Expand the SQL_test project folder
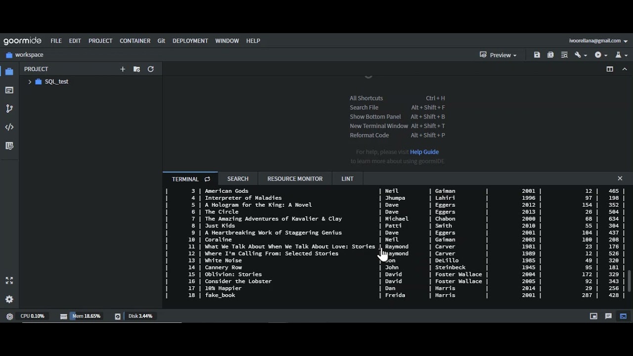The width and height of the screenshot is (633, 356). point(30,82)
